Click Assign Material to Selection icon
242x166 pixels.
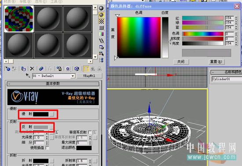pyautogui.click(x=23, y=69)
